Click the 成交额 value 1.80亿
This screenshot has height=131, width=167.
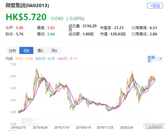pos(88,34)
